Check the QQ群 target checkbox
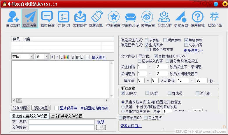The image size is (228, 135). coord(147,93)
